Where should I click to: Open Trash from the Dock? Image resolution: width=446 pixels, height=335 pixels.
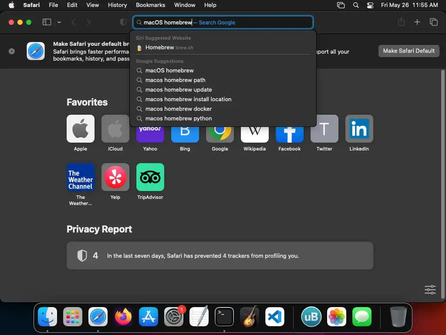[398, 317]
